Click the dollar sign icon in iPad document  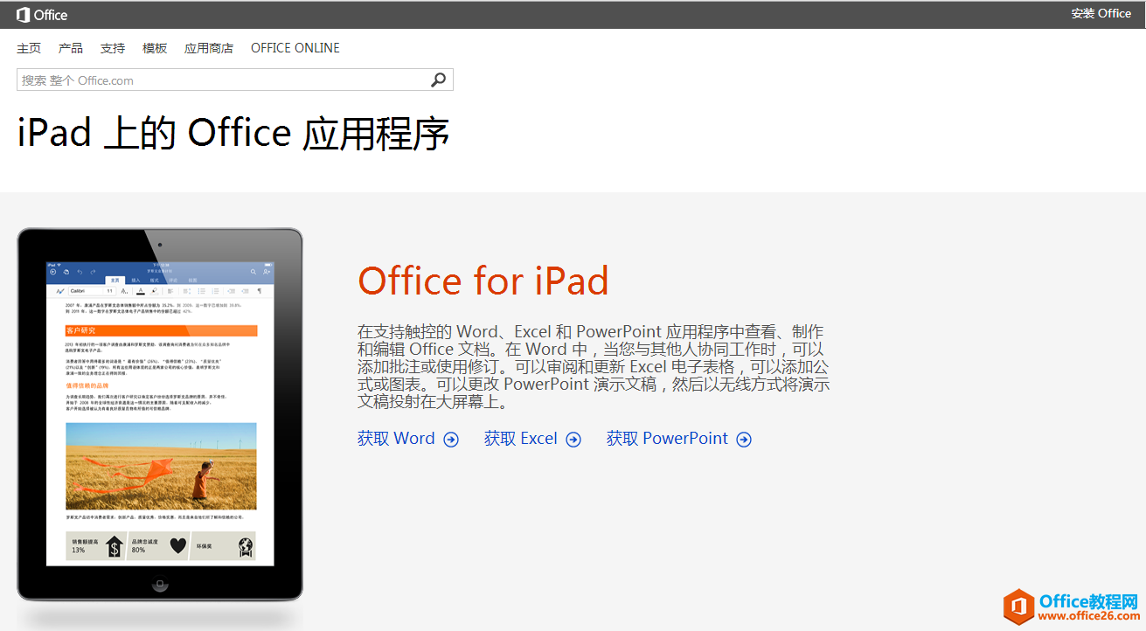(114, 547)
